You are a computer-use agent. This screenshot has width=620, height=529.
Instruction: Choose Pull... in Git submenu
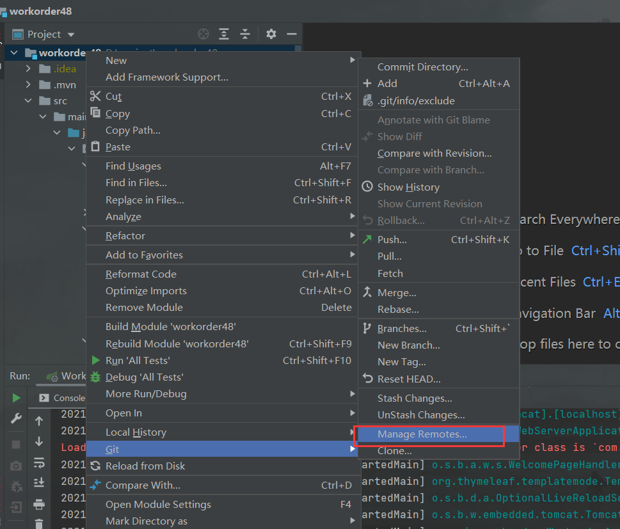(x=439, y=257)
